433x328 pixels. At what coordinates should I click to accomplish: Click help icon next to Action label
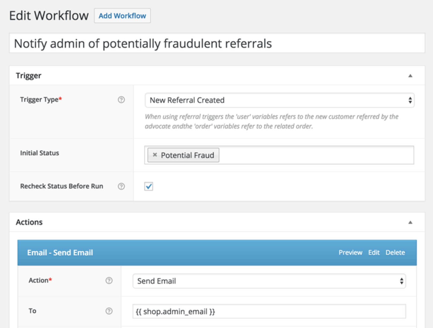point(109,280)
